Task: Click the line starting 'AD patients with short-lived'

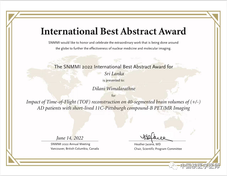Action: tap(113, 108)
